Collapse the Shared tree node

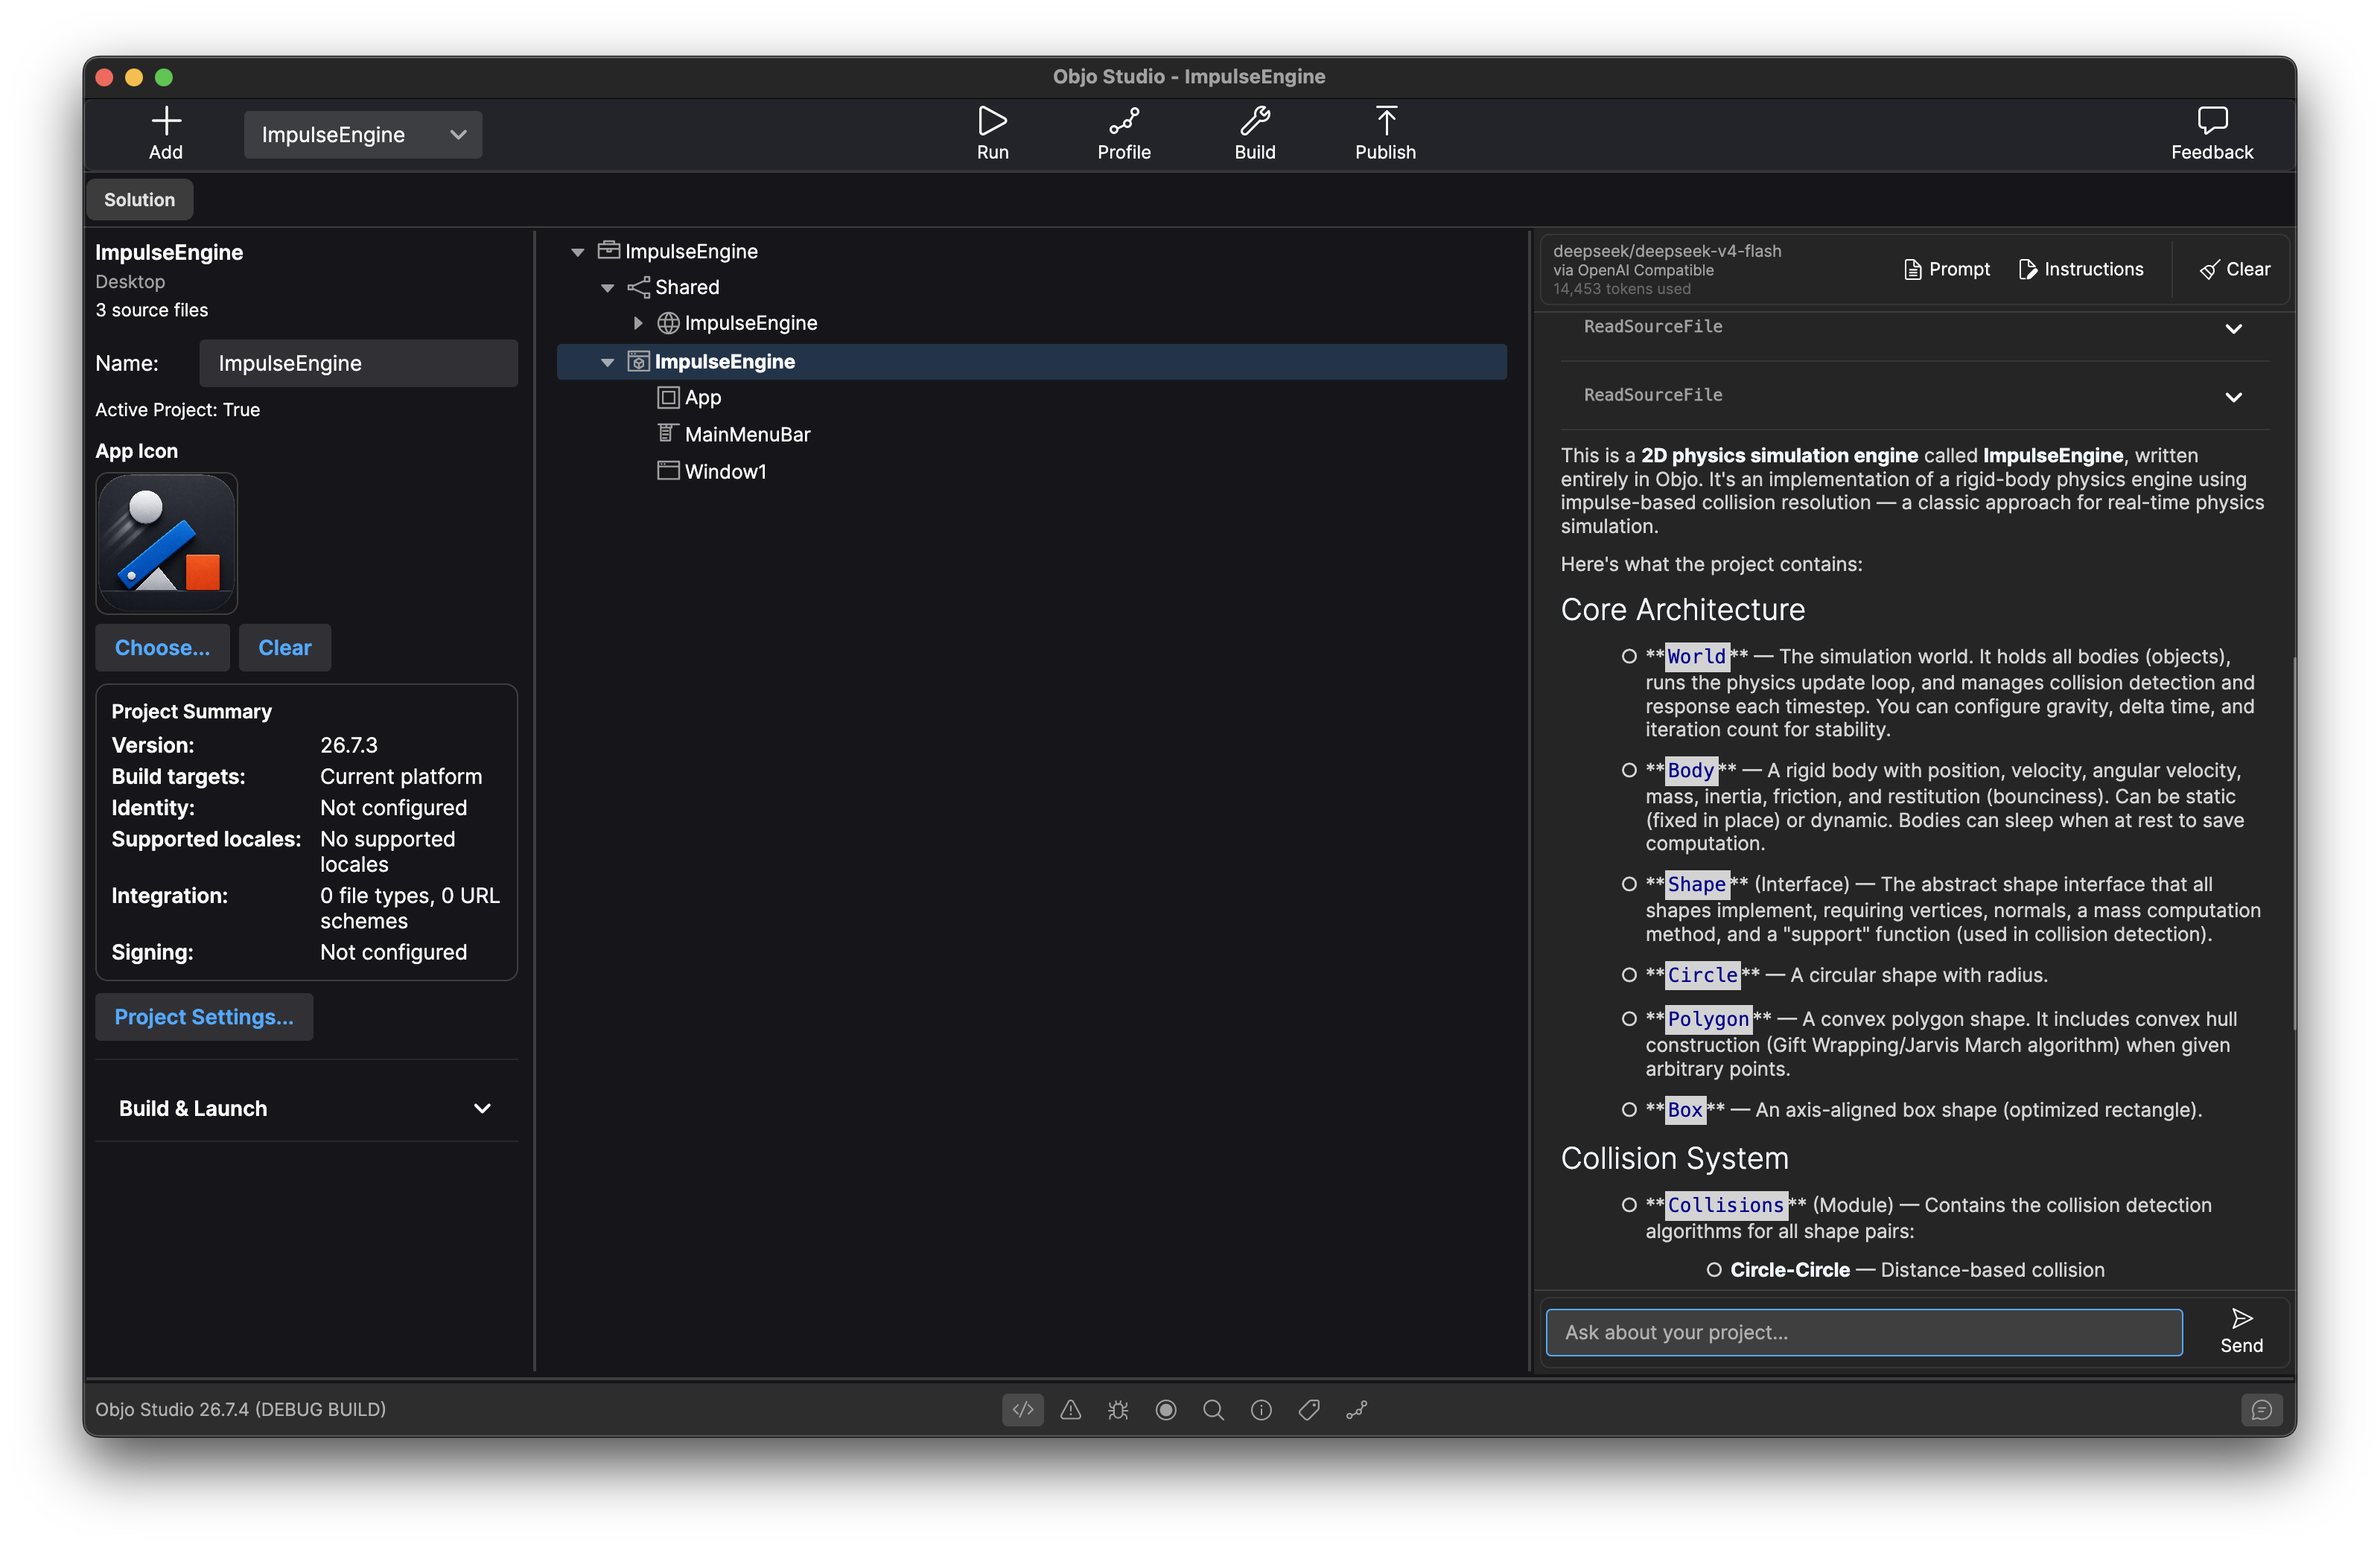click(x=607, y=288)
